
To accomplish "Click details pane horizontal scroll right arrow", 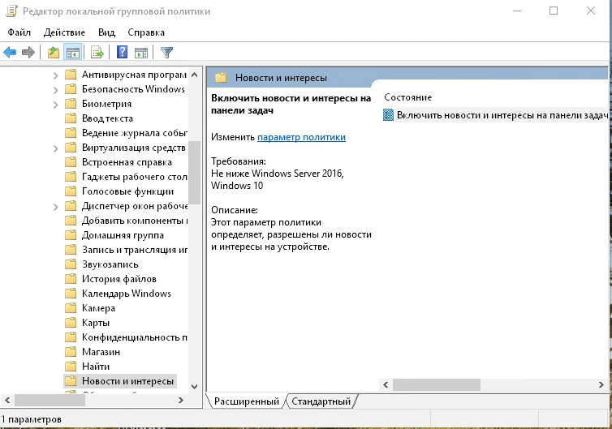I will click(x=601, y=384).
